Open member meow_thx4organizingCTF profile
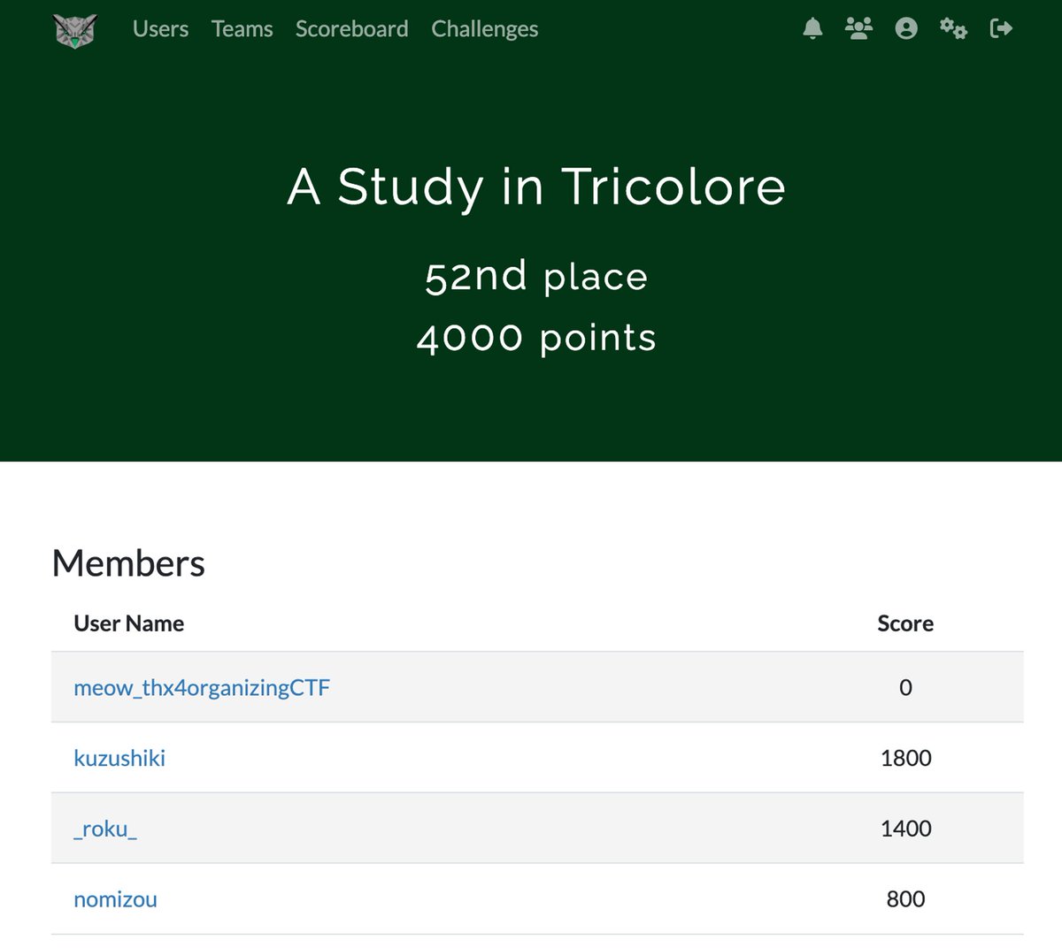The image size is (1062, 948). (x=202, y=688)
